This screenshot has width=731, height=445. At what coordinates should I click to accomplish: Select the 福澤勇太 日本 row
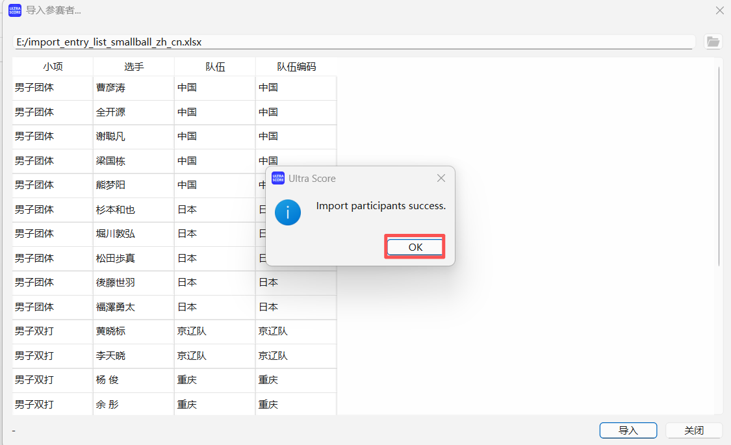[x=130, y=307]
